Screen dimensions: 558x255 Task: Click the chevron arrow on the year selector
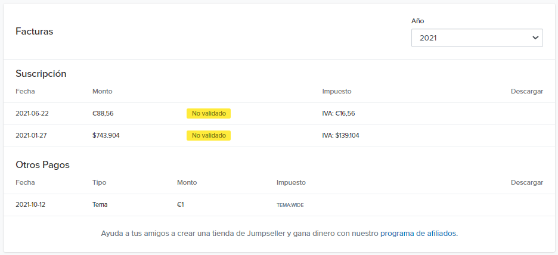coord(535,38)
